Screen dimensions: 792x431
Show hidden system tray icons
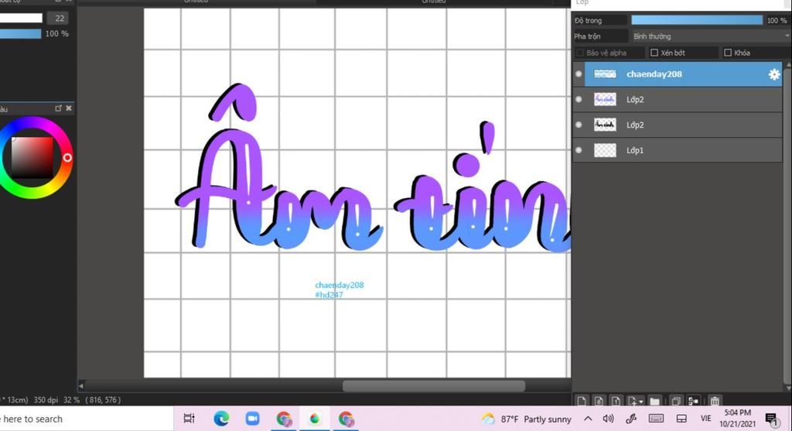coord(588,419)
